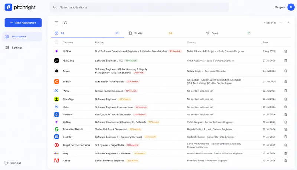Click the Schneider Electric logo
Screen dimensions: 297x170
56,129
